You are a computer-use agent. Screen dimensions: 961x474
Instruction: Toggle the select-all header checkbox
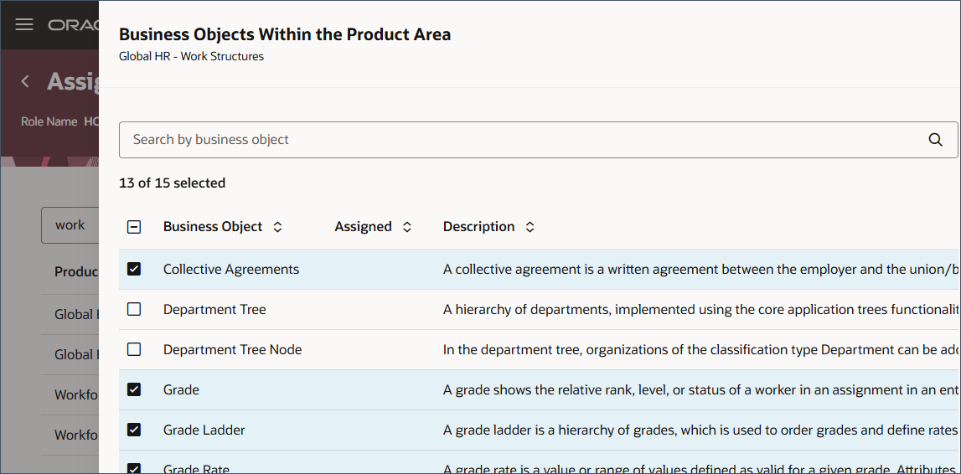134,227
